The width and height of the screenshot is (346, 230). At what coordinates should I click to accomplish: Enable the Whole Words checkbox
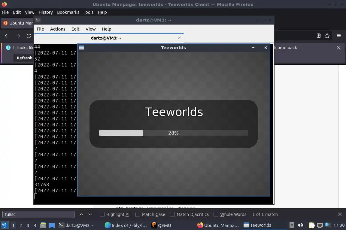[x=216, y=214]
